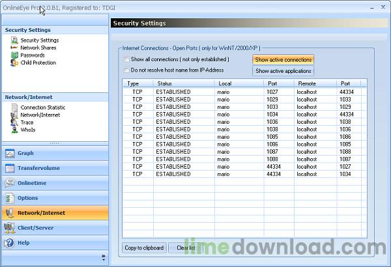This screenshot has width=391, height=267.
Task: Click Show active connections button
Action: click(283, 60)
